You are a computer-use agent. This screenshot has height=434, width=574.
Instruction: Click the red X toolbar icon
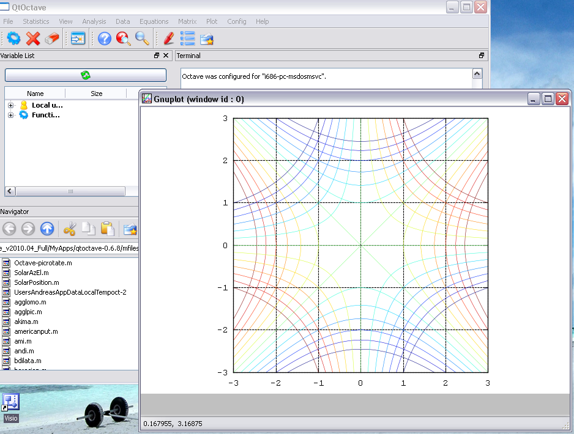(33, 39)
